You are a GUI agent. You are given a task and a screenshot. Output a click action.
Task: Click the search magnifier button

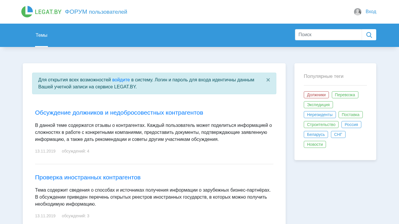(x=369, y=35)
